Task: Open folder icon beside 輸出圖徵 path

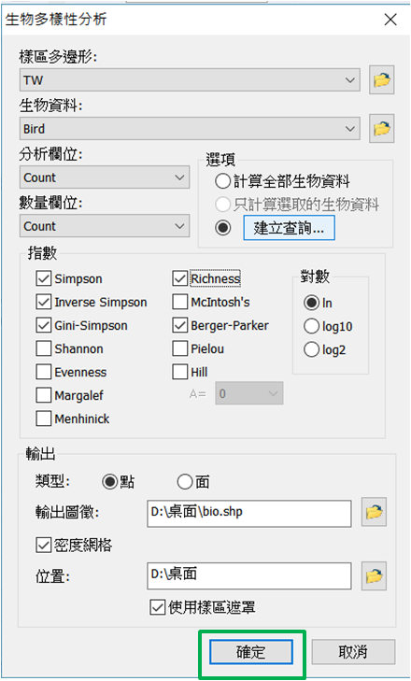Action: (374, 513)
